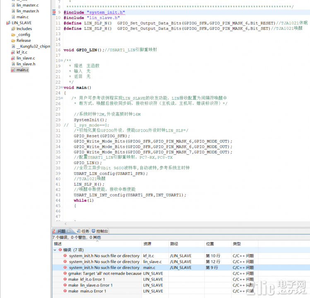The width and height of the screenshot is (310, 298).
Task: Click GPIO_LIN() call on line 37
Action: pyautogui.click(x=88, y=163)
